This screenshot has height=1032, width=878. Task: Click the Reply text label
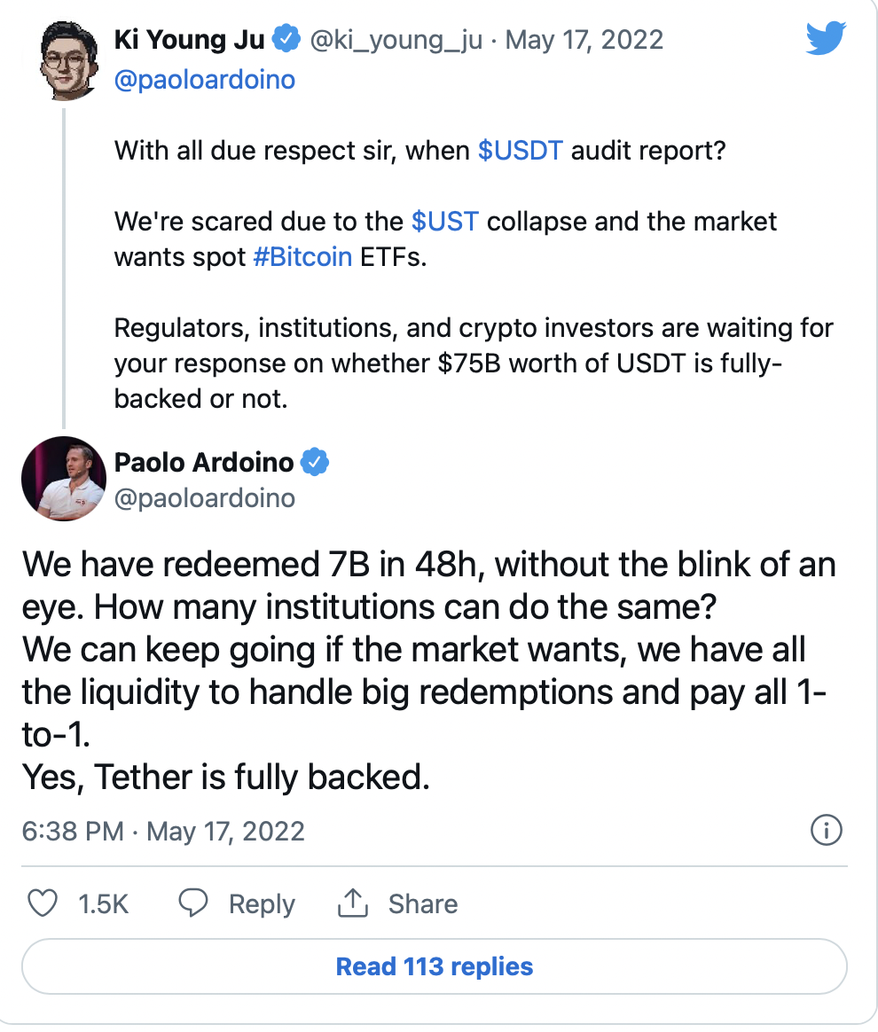[262, 903]
